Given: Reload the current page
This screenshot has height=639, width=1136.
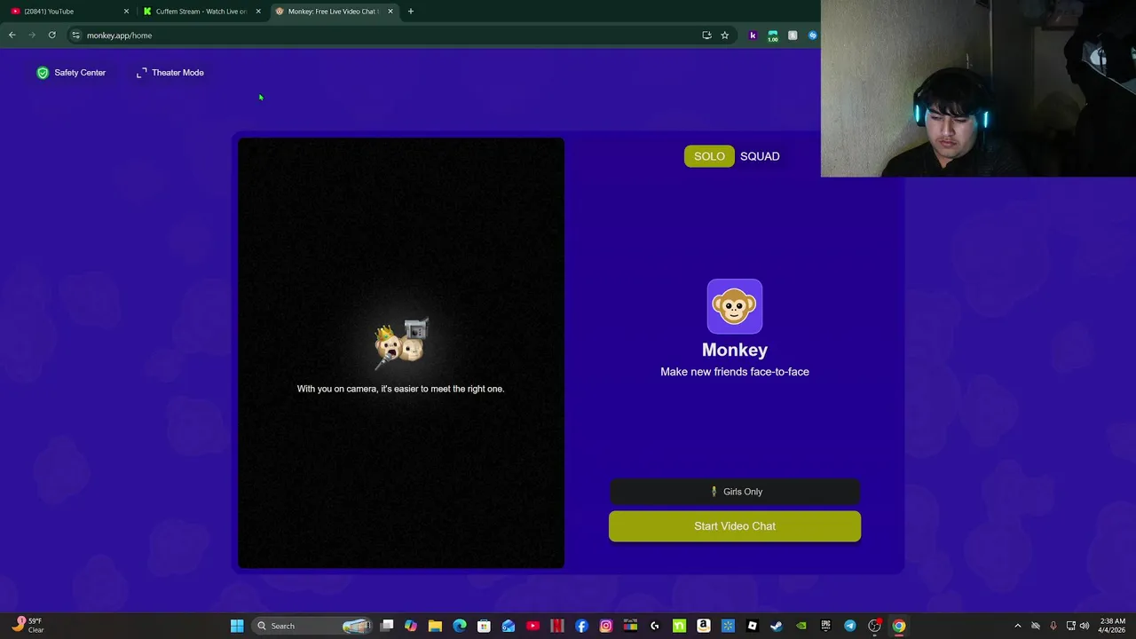Looking at the screenshot, I should coord(52,35).
